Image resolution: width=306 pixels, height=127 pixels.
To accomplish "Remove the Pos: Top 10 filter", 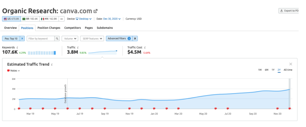I will tap(22, 39).
